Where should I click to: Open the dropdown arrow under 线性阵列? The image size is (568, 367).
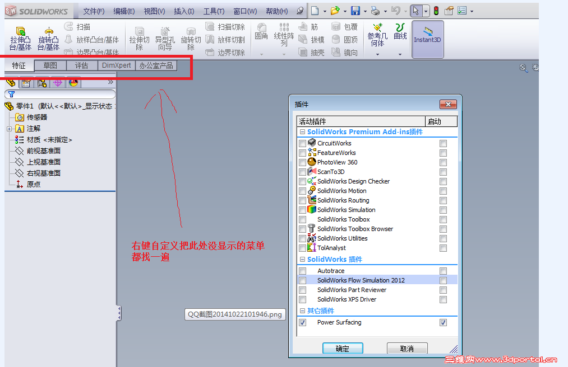284,54
